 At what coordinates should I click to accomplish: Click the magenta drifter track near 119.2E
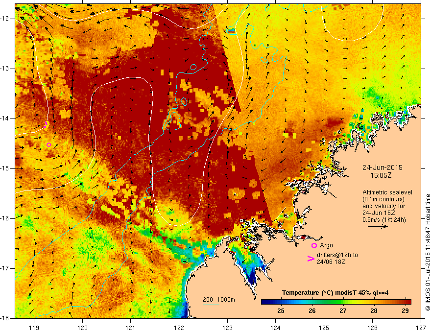[46, 124]
